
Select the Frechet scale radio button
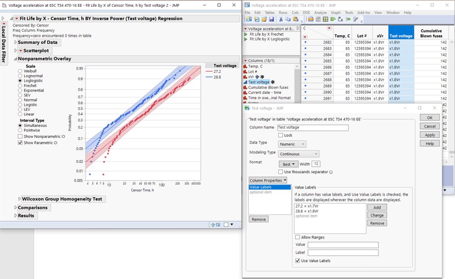coord(20,86)
